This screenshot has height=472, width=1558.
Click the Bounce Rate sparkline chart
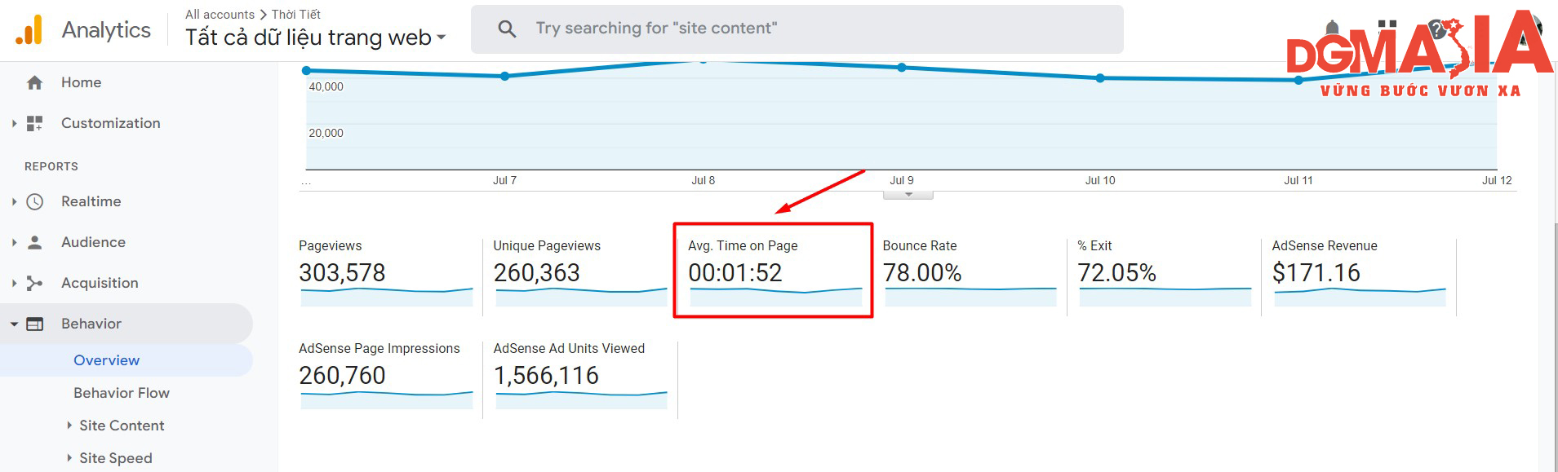pyautogui.click(x=970, y=297)
